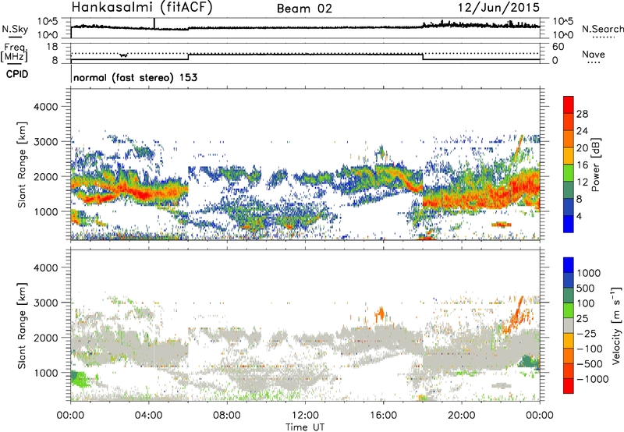Select the 12:00 tick on the time axis
This screenshot has width=624, height=432.
coord(305,416)
